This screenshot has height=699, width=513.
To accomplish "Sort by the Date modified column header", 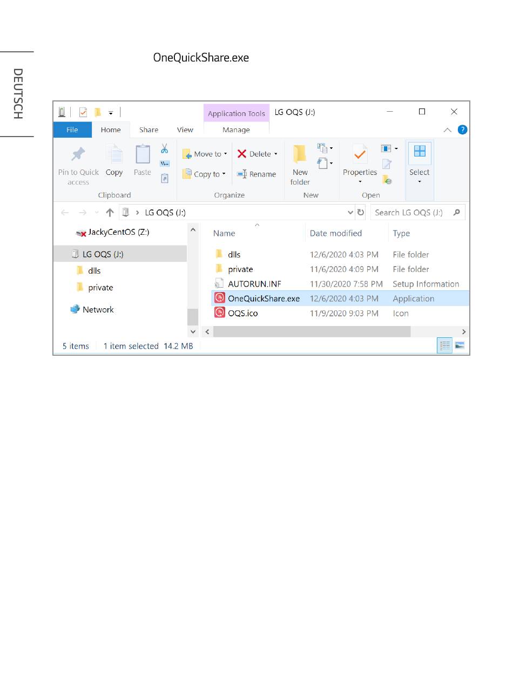I will tap(336, 233).
